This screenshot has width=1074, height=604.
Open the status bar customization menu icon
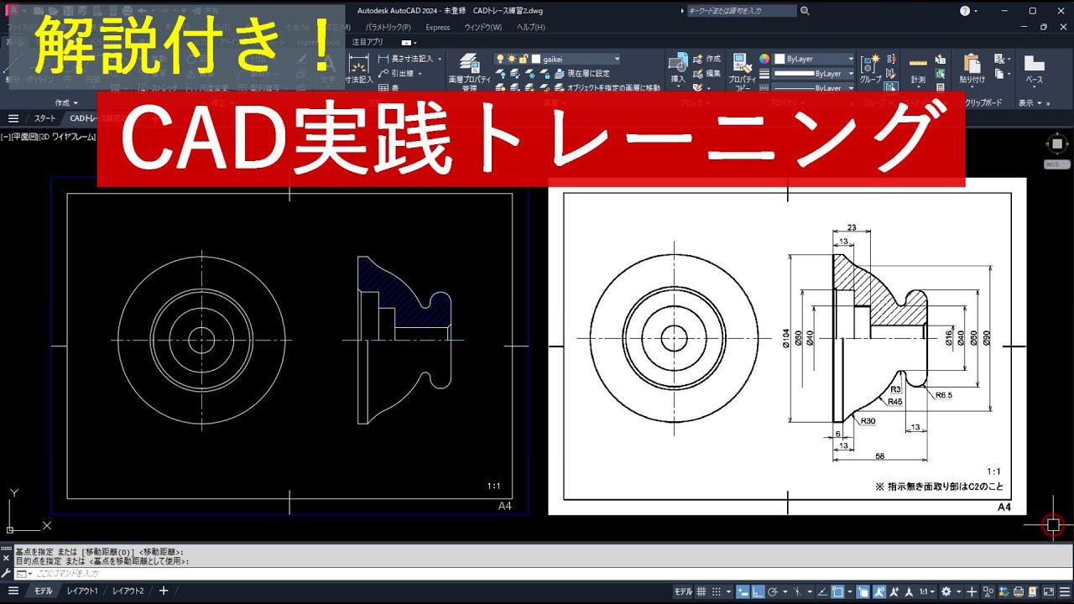[x=1063, y=591]
